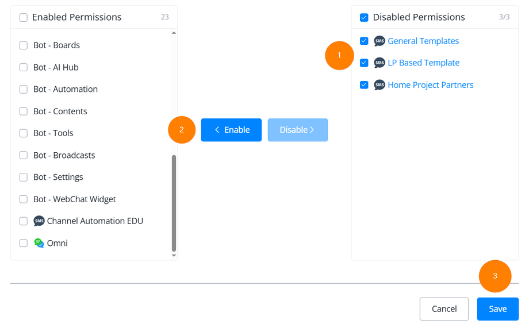Cancel the permission changes

pyautogui.click(x=444, y=309)
